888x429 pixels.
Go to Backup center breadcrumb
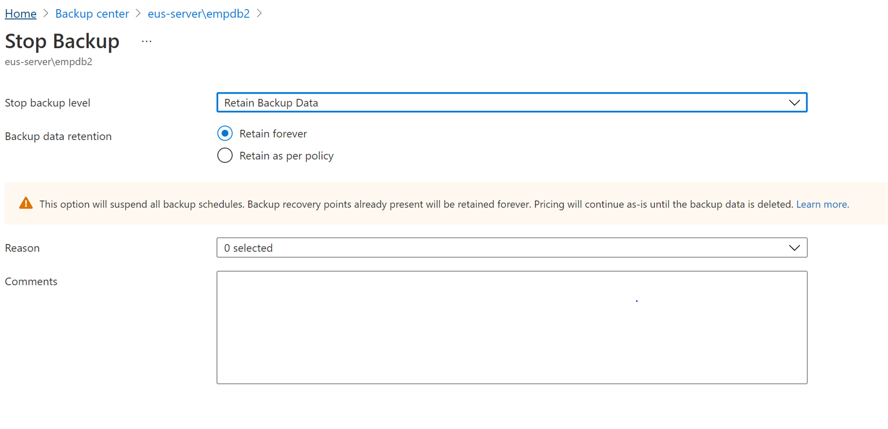92,14
